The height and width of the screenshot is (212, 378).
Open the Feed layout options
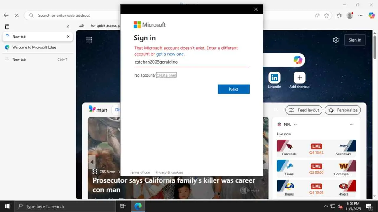(304, 110)
